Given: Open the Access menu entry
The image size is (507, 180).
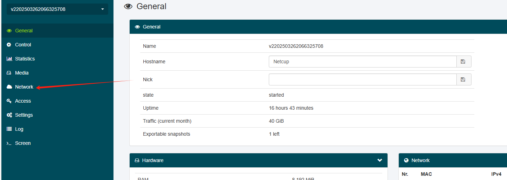Looking at the screenshot, I should pyautogui.click(x=23, y=101).
